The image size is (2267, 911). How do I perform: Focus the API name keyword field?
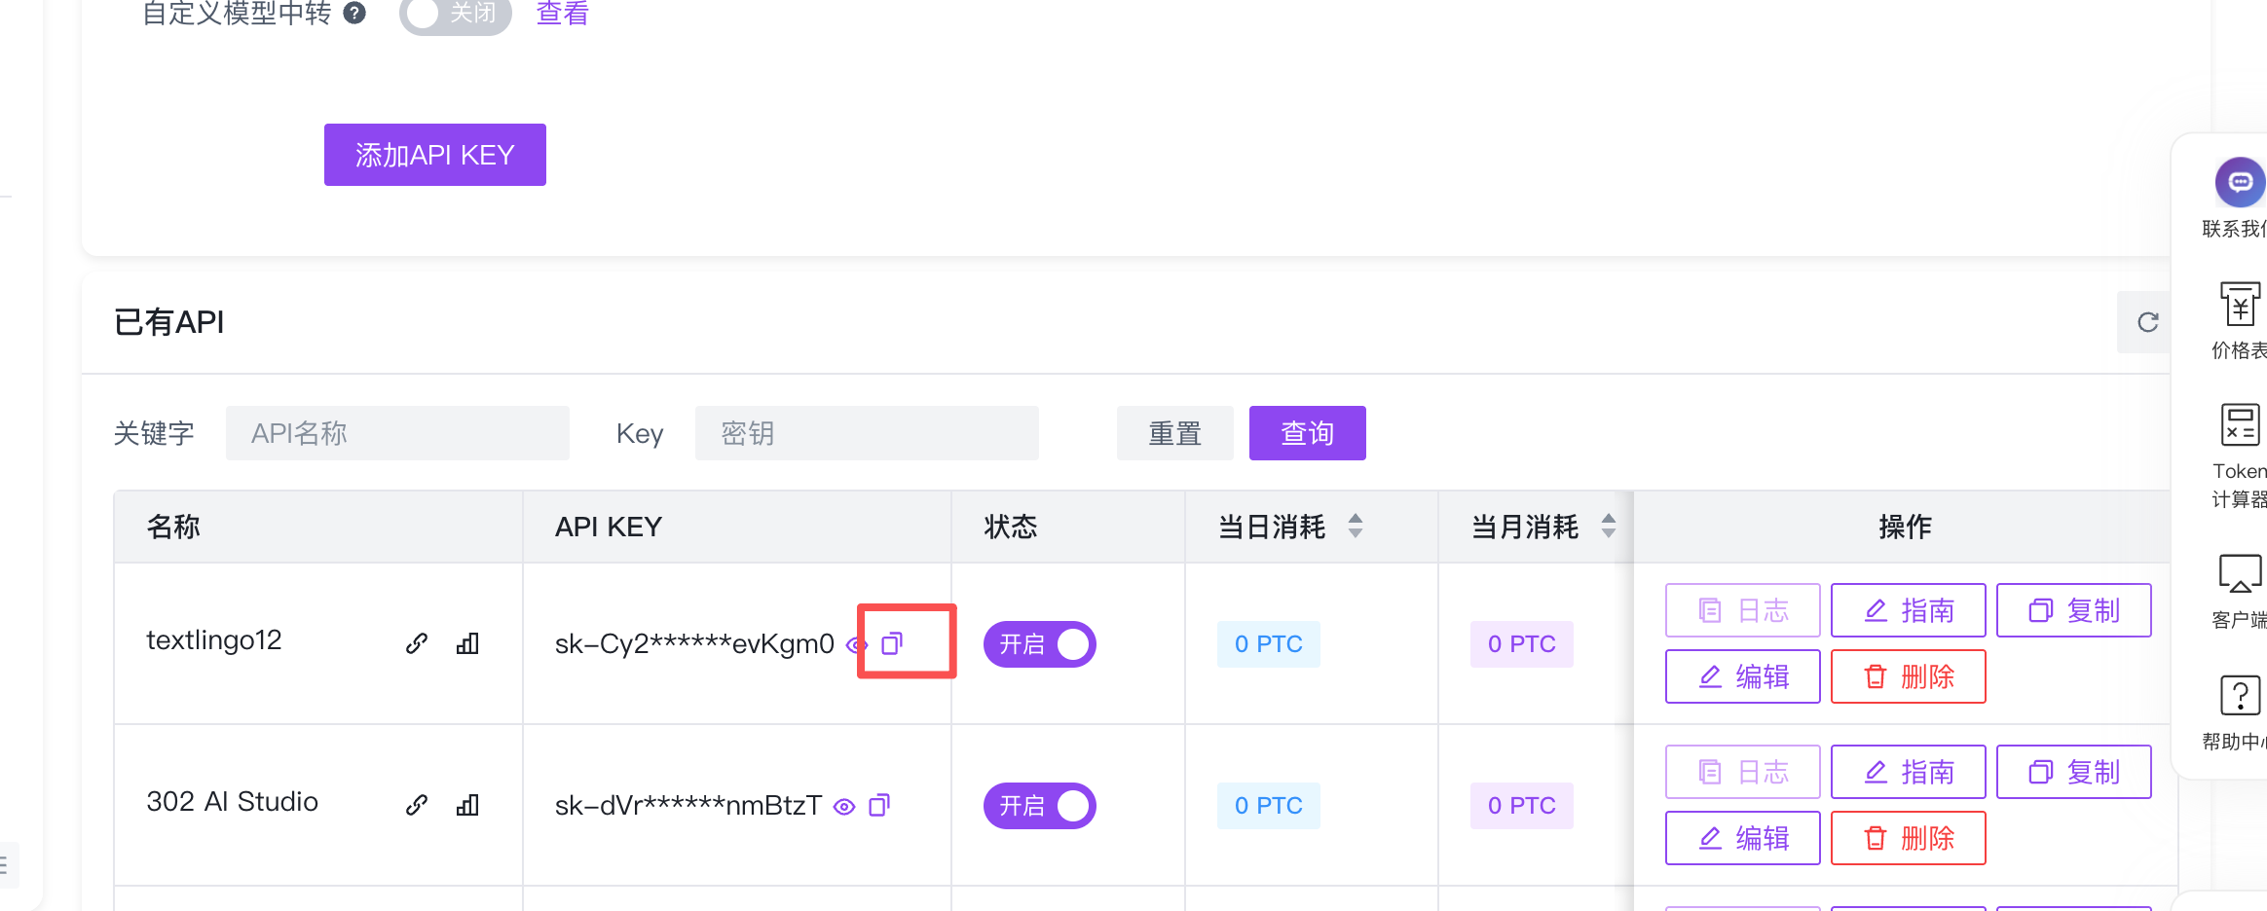(397, 433)
